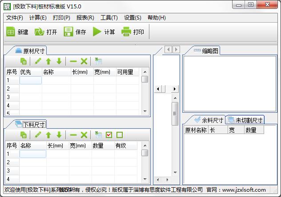Viewport: 281px width, 197px height.
Task: Click the minus remove icon in 下料尺寸 toolbar
Action: [73, 135]
